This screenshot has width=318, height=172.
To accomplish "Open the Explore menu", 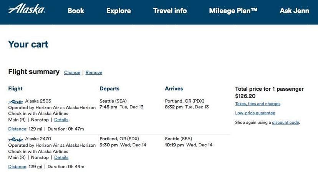I will pyautogui.click(x=119, y=11).
